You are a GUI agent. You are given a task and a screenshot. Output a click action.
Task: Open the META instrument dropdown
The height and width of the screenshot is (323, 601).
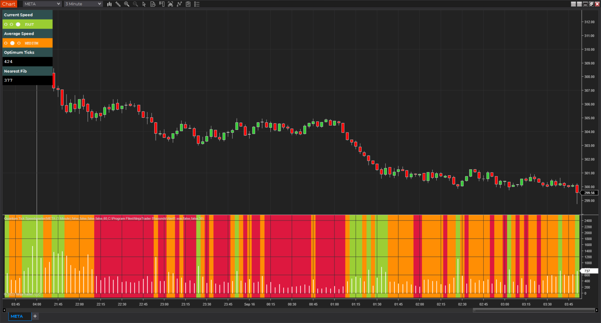[x=41, y=4]
